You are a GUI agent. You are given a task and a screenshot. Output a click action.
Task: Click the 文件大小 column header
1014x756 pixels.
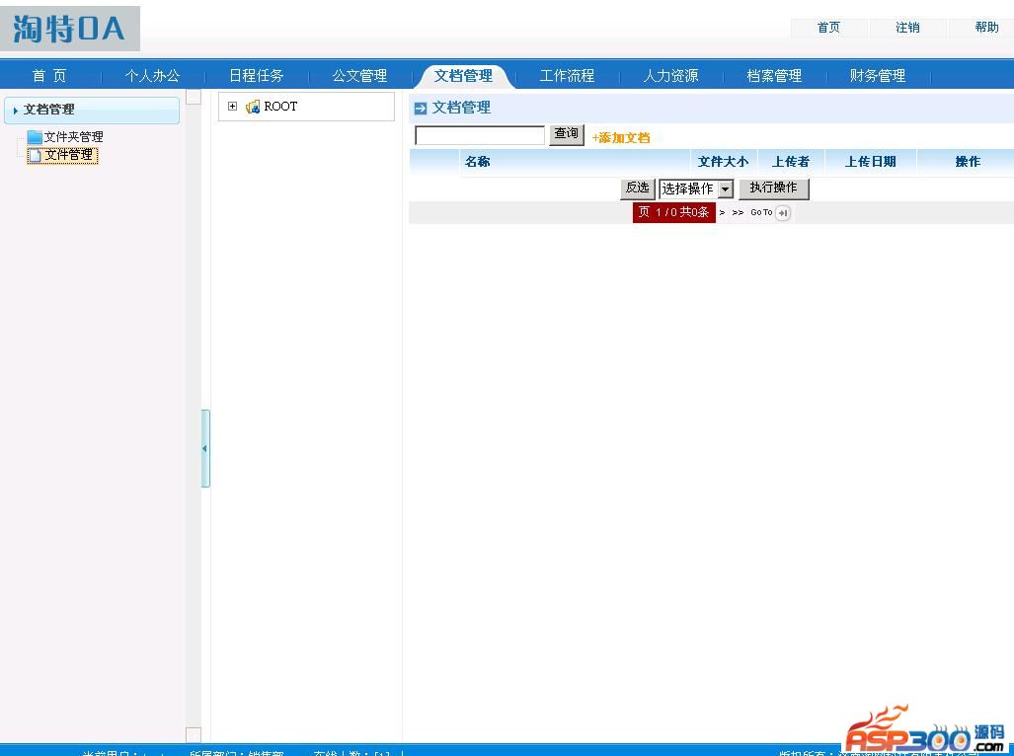(723, 162)
